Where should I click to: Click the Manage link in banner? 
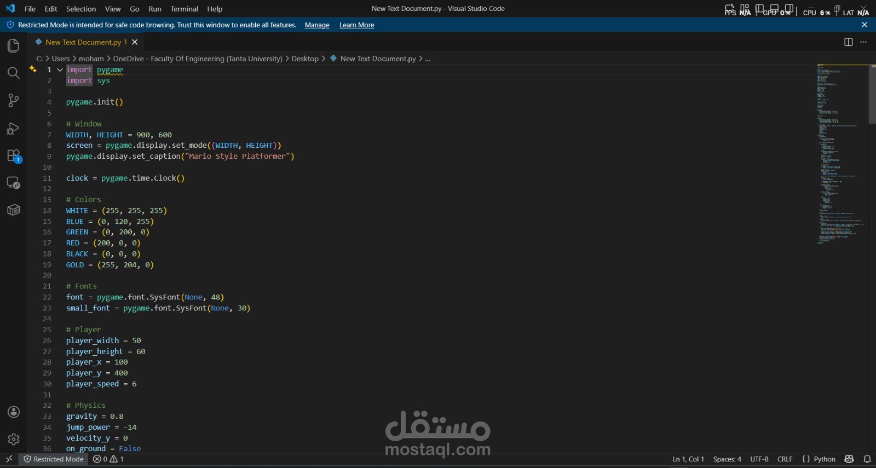point(317,25)
